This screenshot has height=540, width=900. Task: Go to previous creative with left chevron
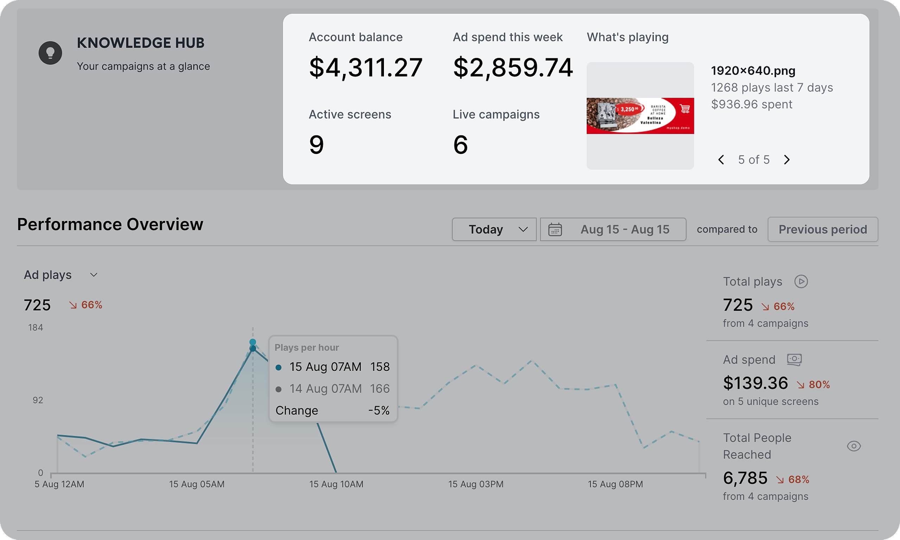pyautogui.click(x=721, y=160)
